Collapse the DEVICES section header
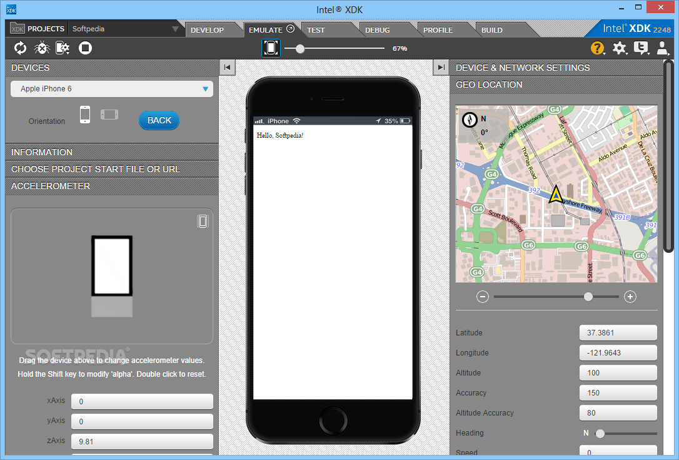679x460 pixels. 112,68
